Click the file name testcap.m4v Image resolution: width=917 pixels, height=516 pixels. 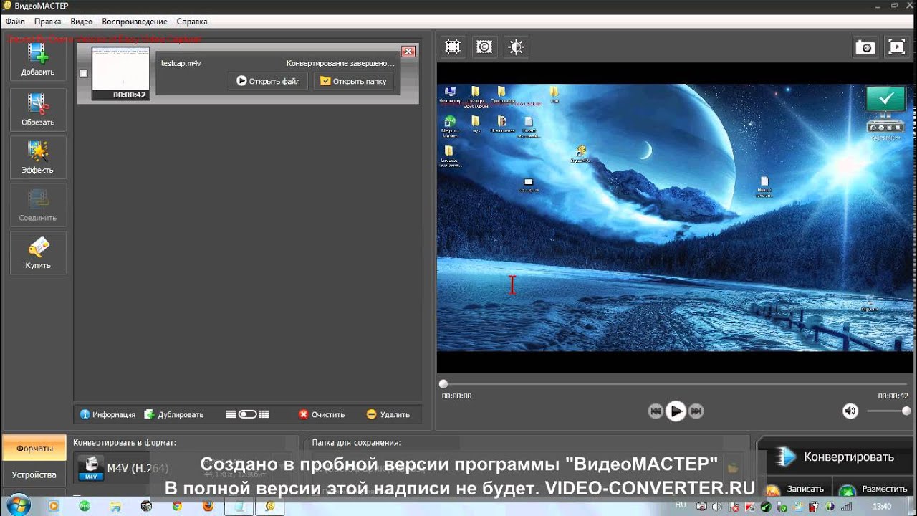181,63
